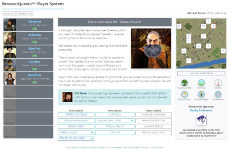
Task: Expand Inquire Hero Lore dropdown
Action: (x=115, y=120)
